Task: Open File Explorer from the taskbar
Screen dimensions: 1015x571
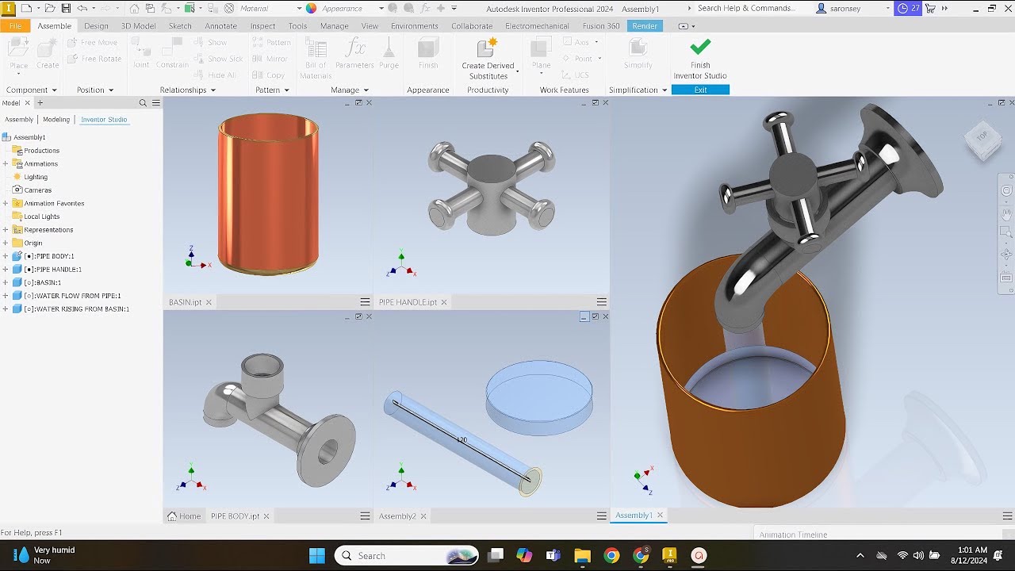Action: (582, 555)
